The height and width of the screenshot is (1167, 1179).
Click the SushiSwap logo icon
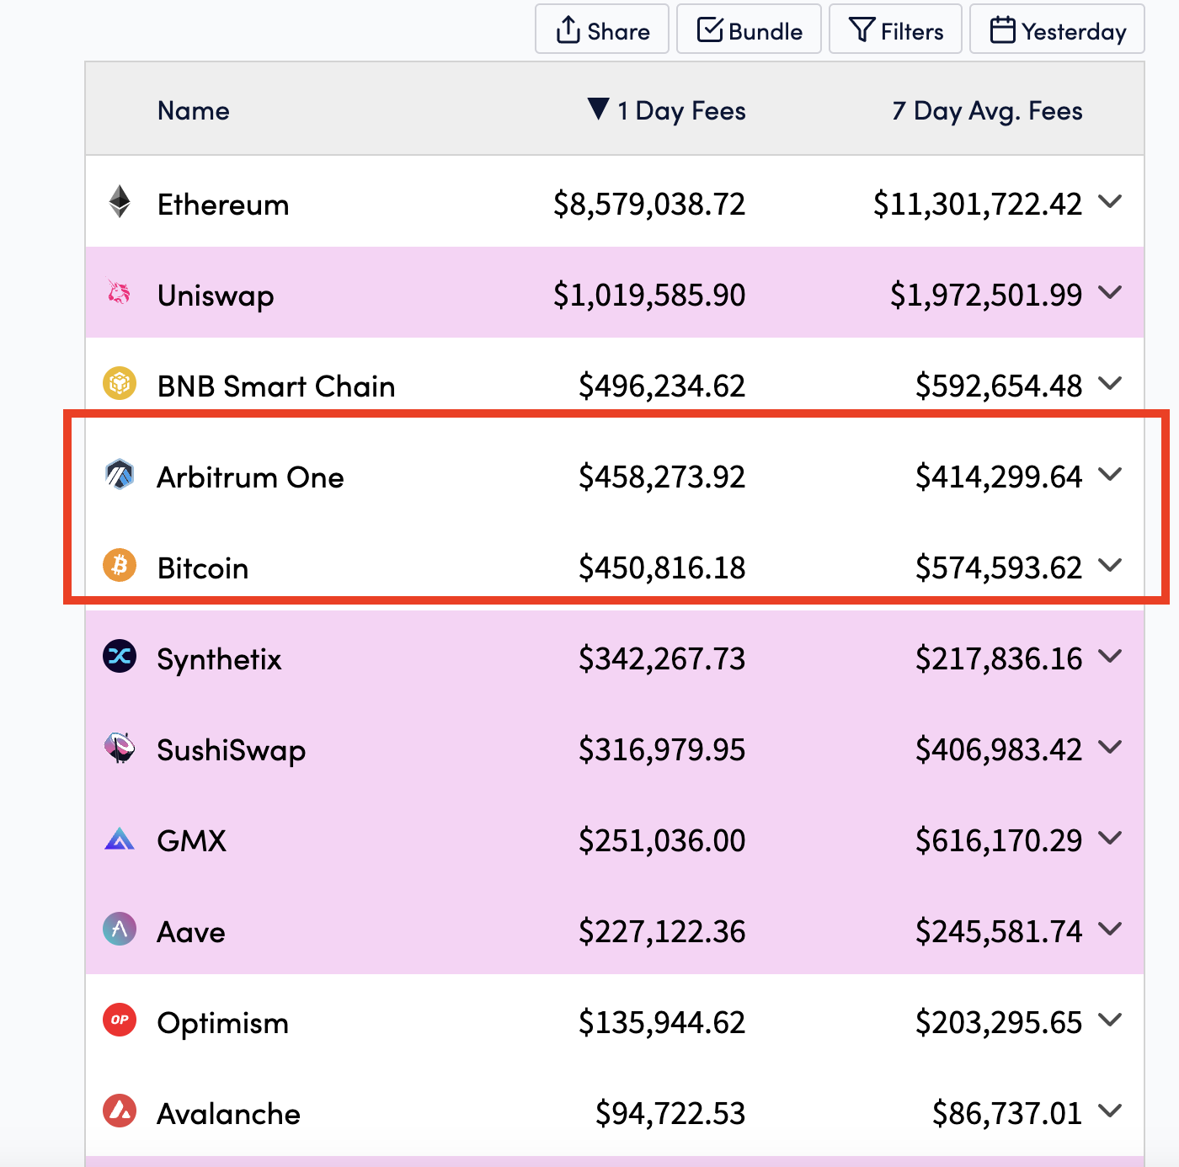coord(120,747)
